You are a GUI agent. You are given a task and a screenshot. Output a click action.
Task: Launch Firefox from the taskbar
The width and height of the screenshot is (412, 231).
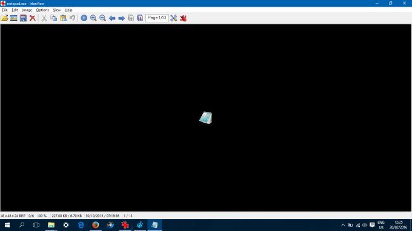coord(95,225)
